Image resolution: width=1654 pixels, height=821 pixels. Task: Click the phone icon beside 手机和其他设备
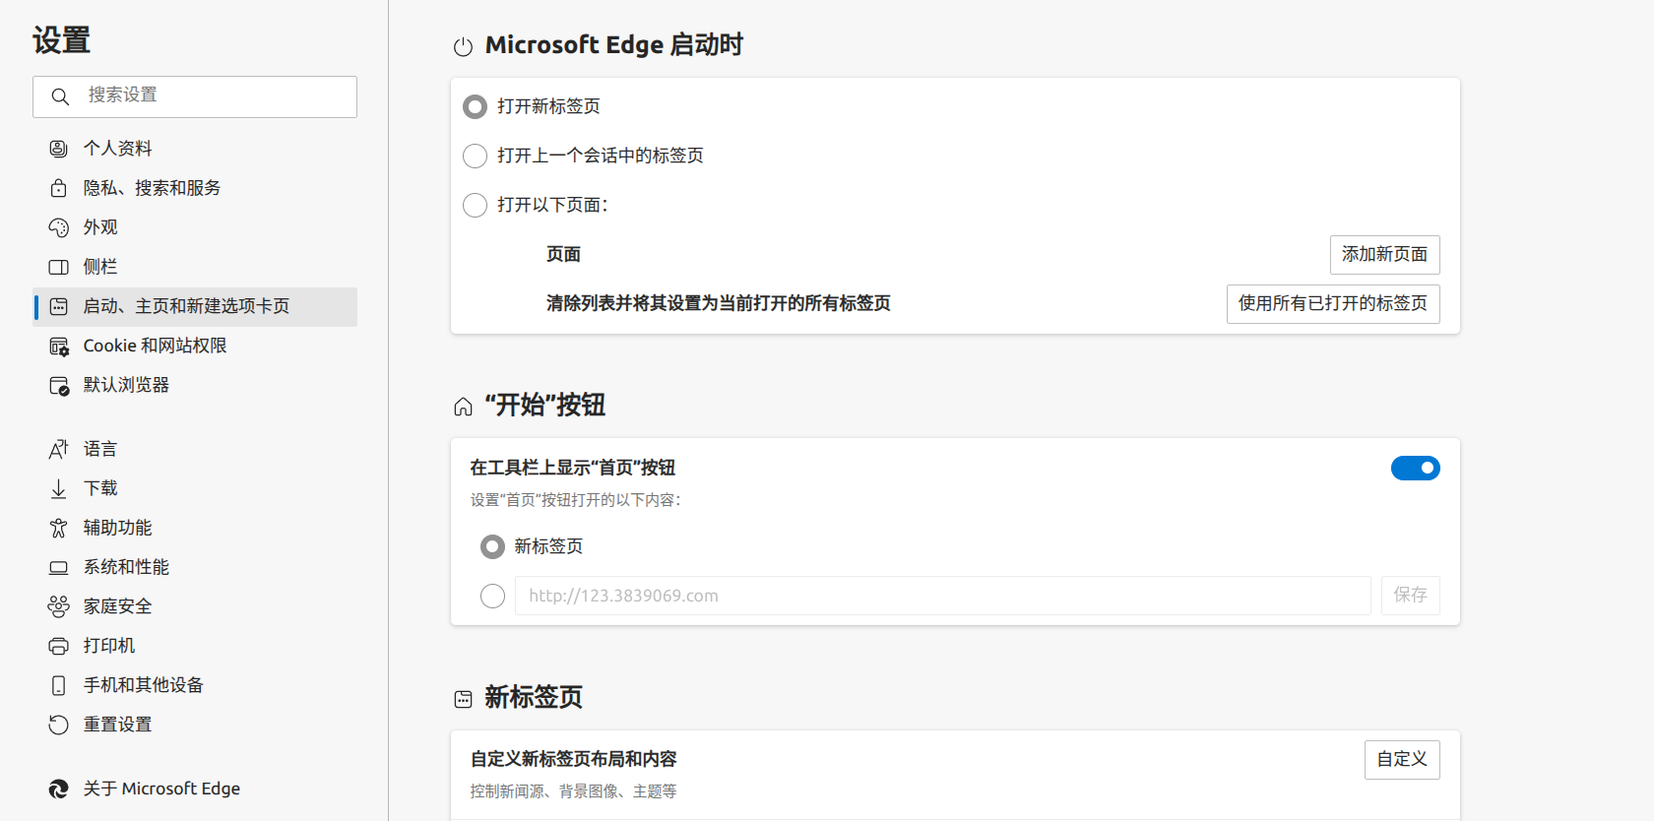click(59, 685)
